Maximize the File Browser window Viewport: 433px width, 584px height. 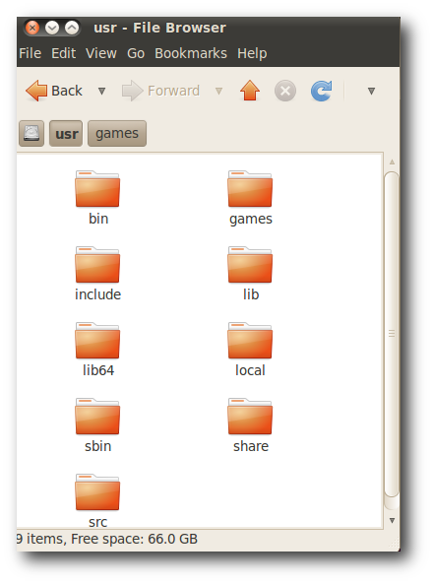click(72, 28)
